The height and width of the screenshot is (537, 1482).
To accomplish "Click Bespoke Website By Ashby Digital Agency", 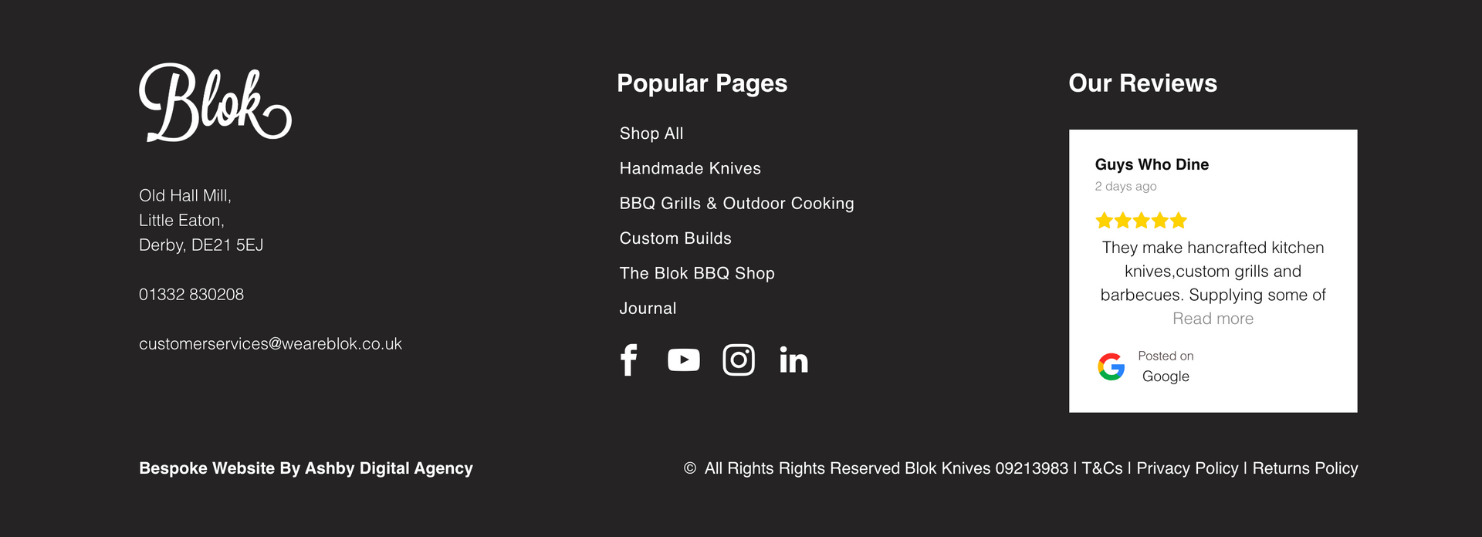I will pyautogui.click(x=306, y=468).
